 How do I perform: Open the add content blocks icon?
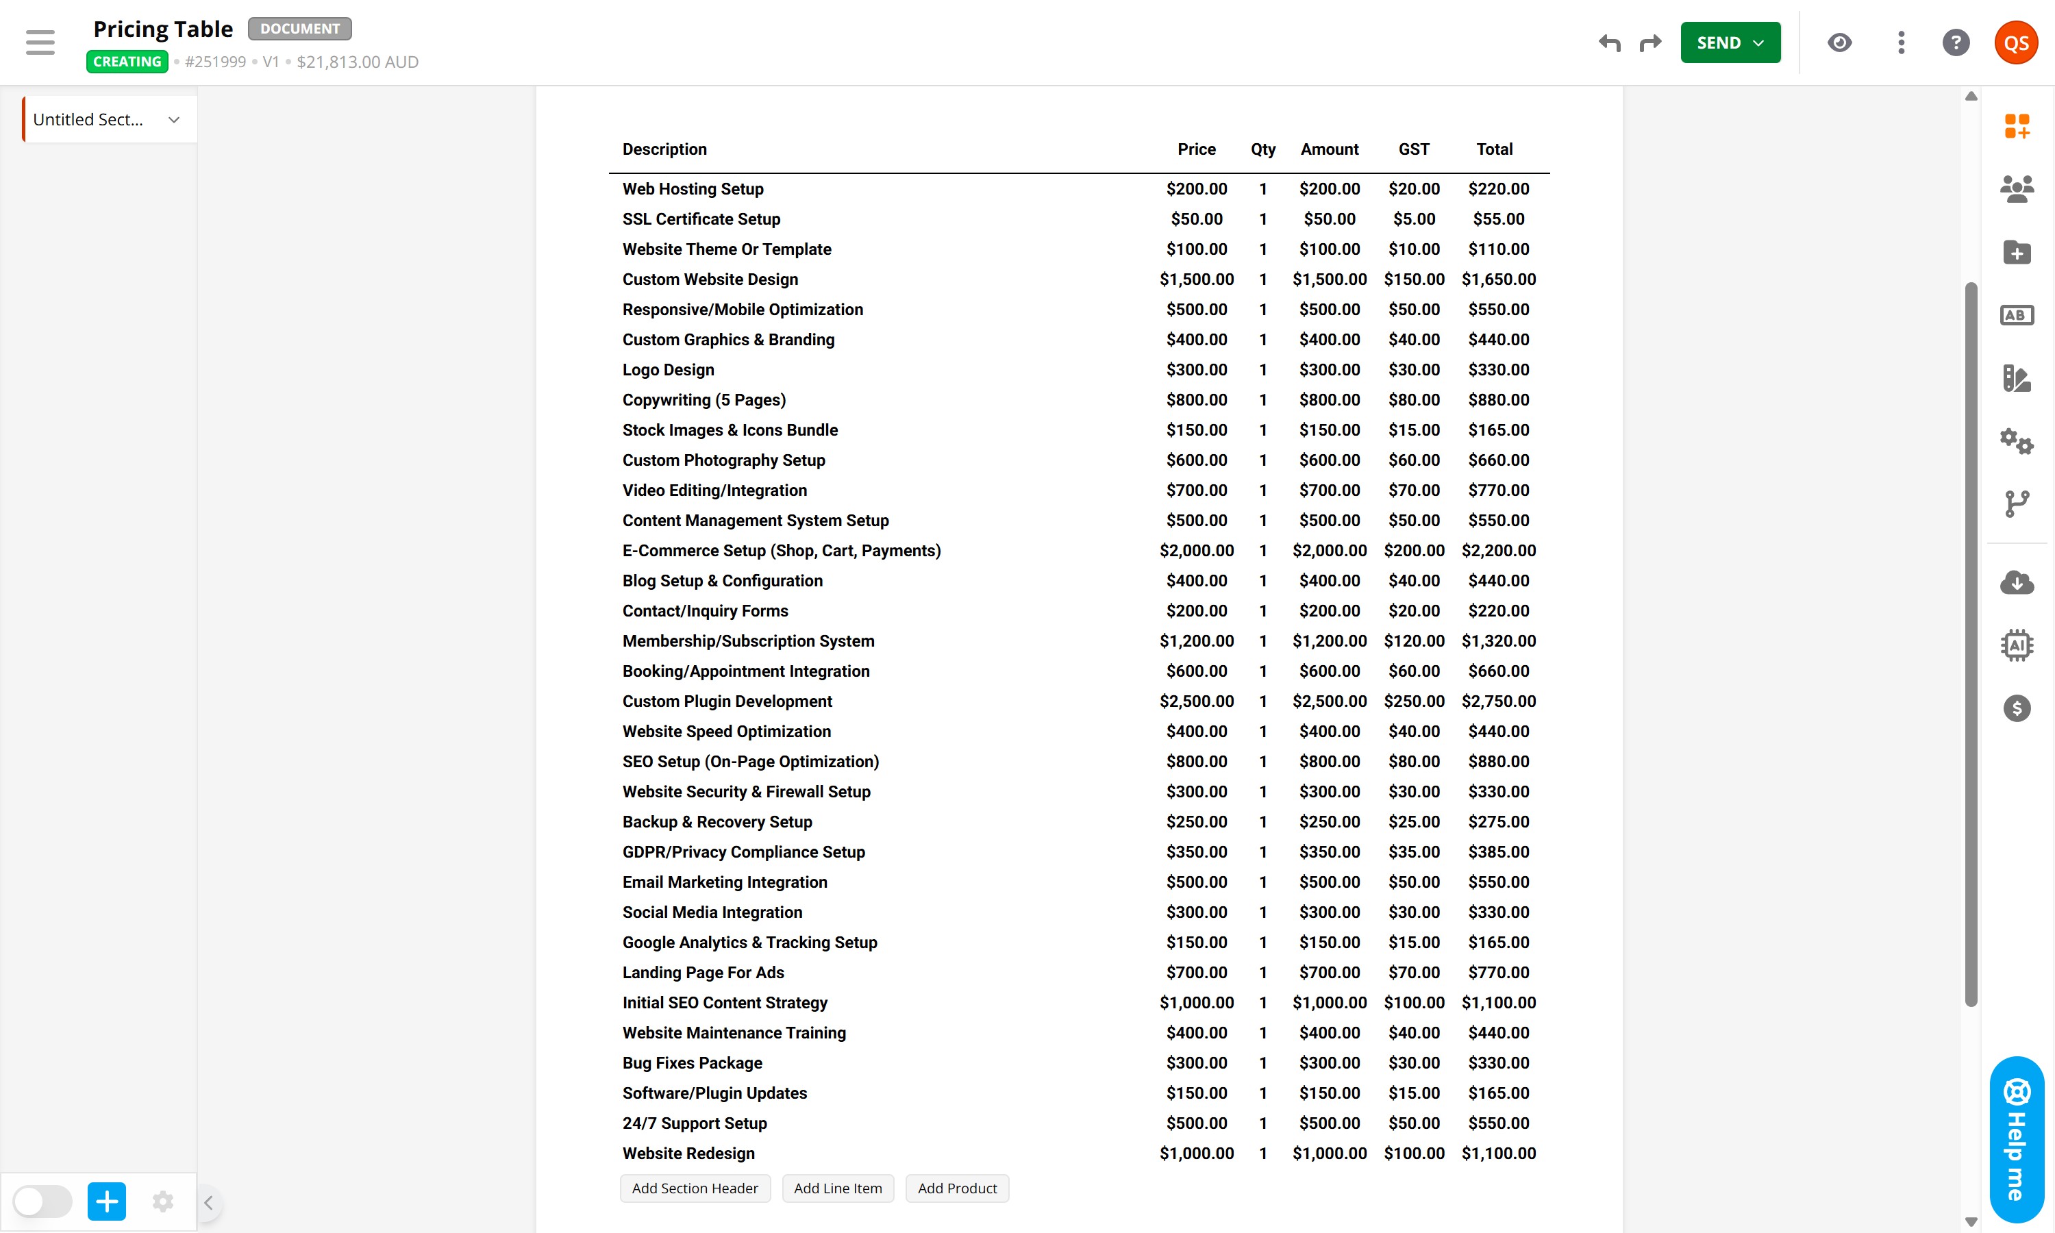point(2016,126)
